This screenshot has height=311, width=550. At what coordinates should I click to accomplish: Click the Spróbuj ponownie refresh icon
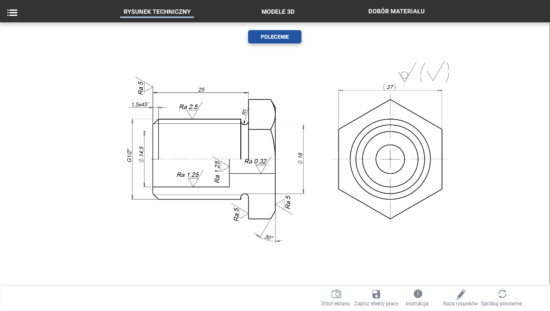pos(502,294)
